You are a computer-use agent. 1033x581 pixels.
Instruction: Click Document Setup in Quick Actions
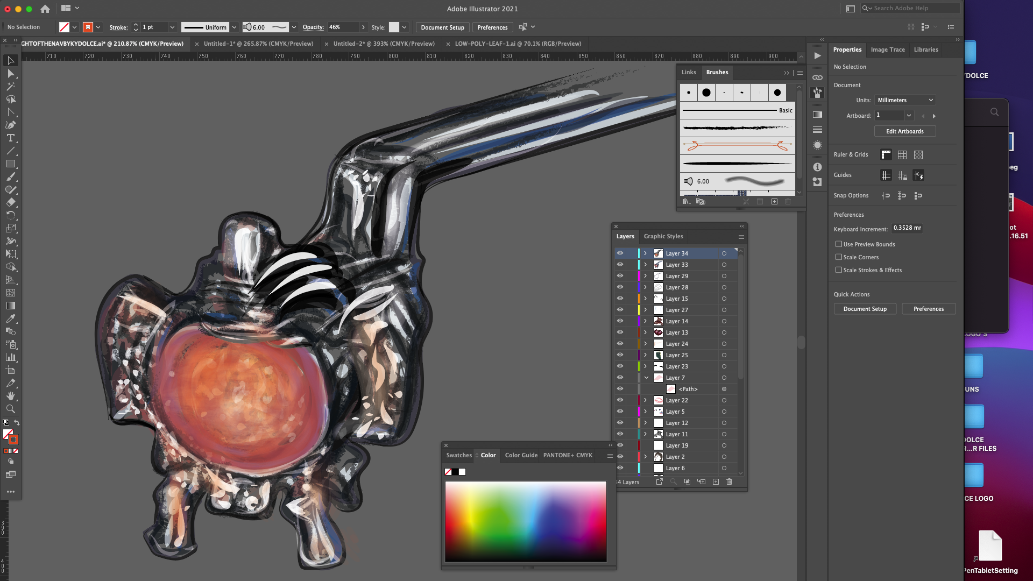coord(865,309)
